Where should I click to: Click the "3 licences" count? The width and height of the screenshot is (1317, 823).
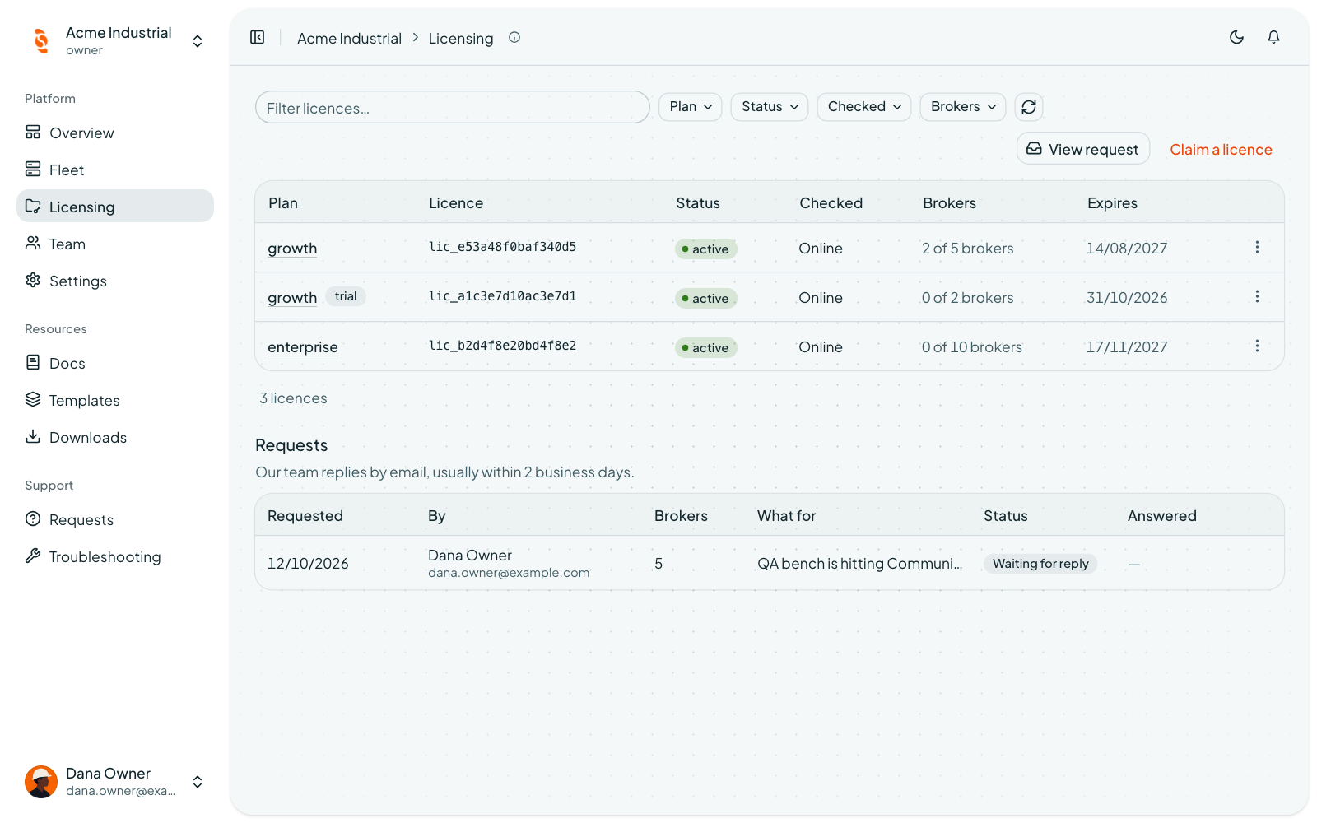[x=293, y=398]
